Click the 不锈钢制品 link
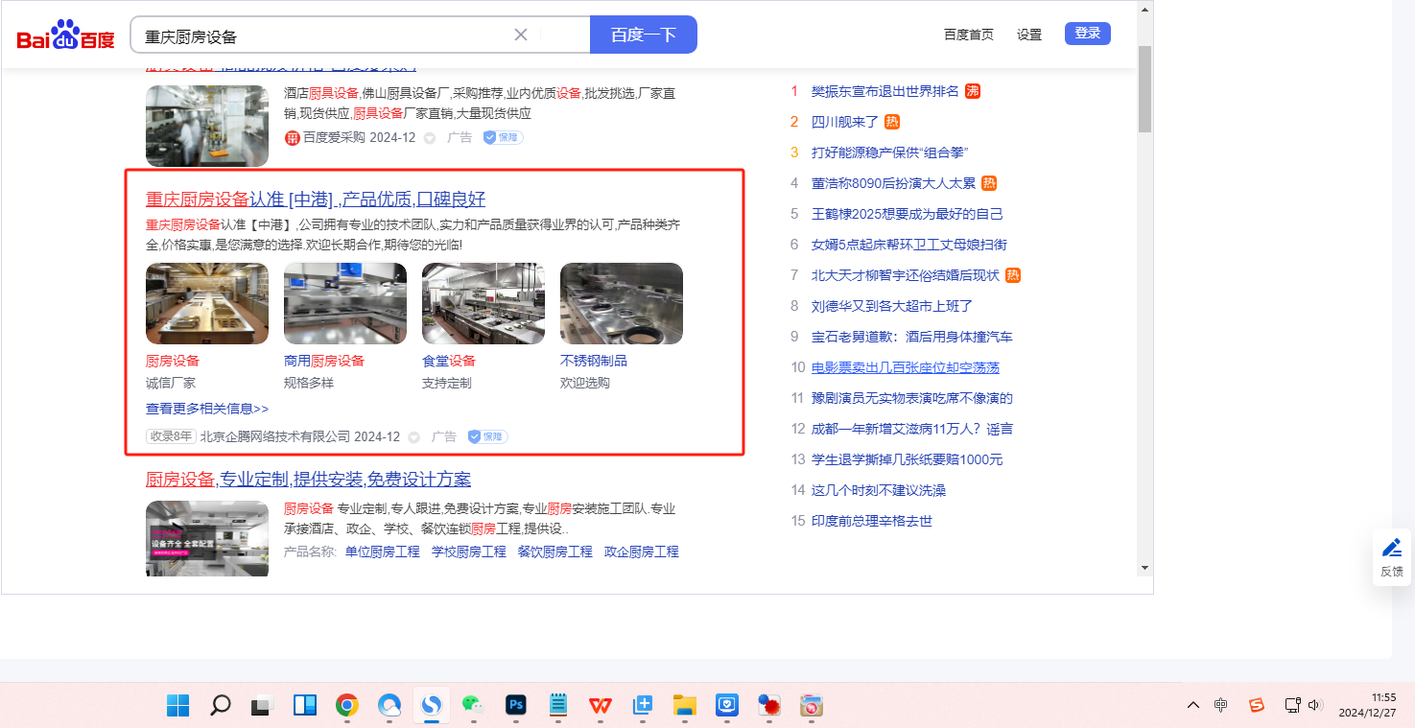Screen dimensions: 1415x728 pyautogui.click(x=594, y=361)
